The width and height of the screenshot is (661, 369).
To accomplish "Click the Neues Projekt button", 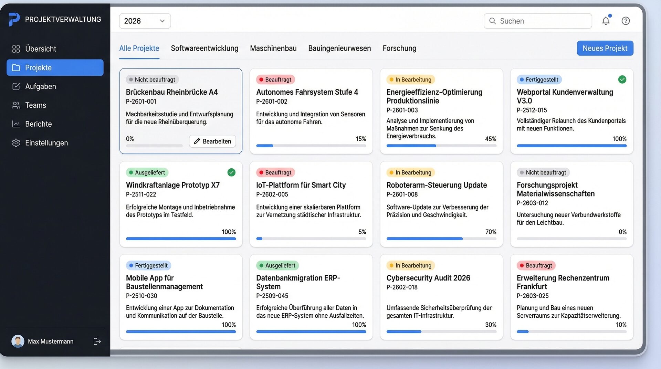I will [605, 48].
